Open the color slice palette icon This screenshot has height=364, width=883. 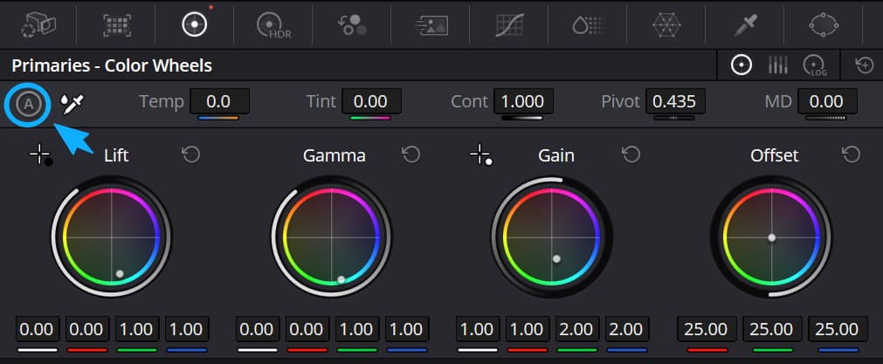pyautogui.click(x=587, y=24)
